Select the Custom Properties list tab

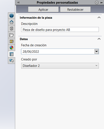tap(11, 54)
